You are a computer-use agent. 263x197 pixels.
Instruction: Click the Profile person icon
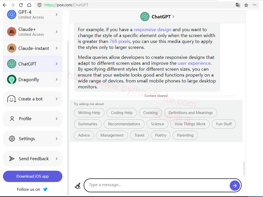coord(12,119)
